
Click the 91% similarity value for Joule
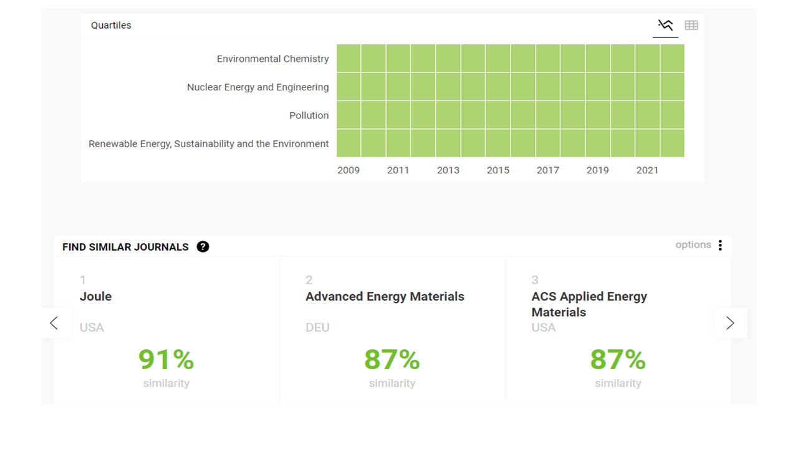[166, 360]
